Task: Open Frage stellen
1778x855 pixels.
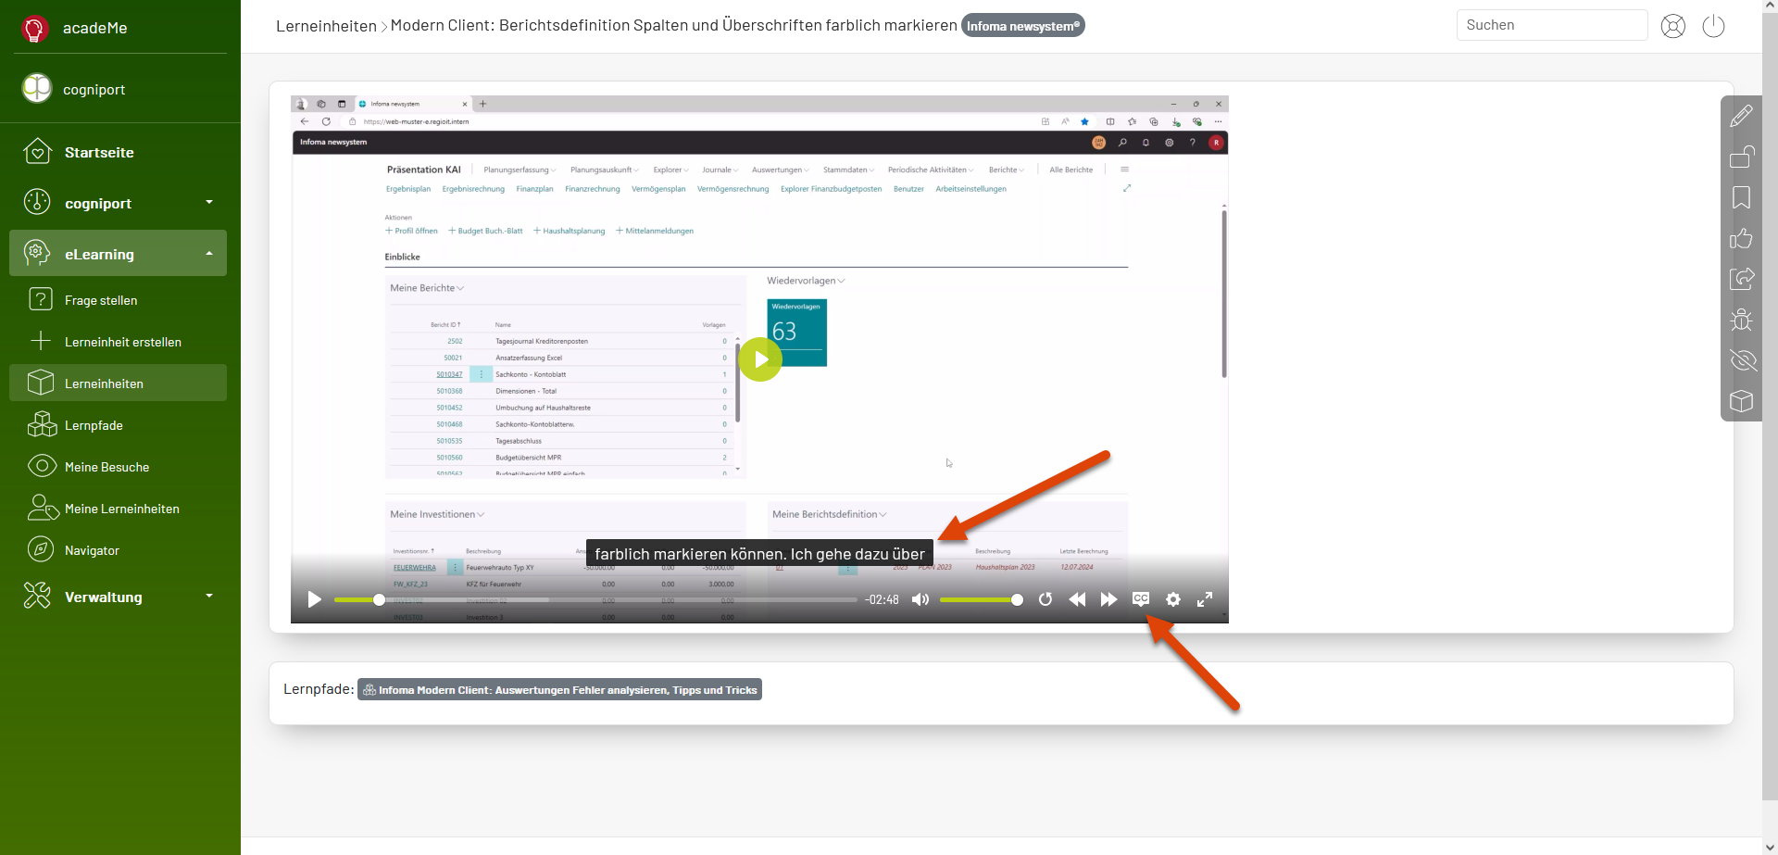Action: click(101, 300)
